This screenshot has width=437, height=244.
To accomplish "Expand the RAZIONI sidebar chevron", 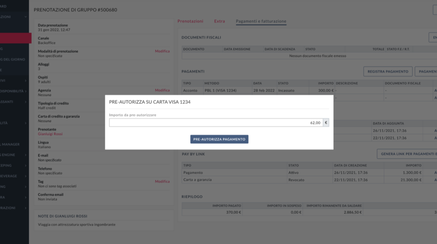I will coord(25,208).
